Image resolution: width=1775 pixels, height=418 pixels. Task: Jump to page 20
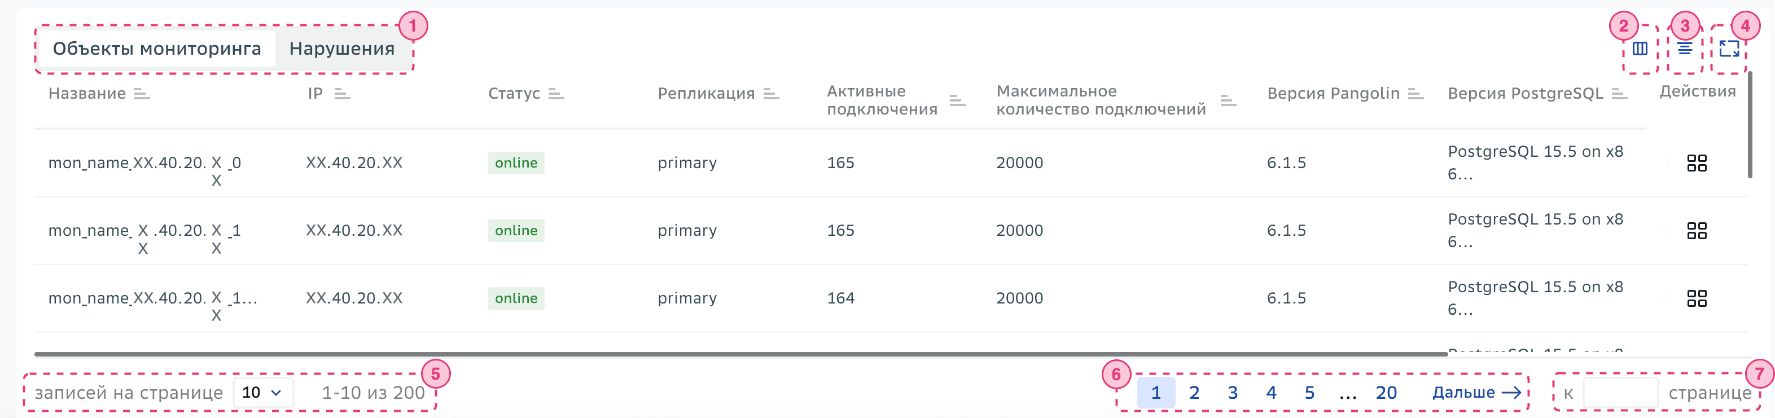(x=1386, y=393)
